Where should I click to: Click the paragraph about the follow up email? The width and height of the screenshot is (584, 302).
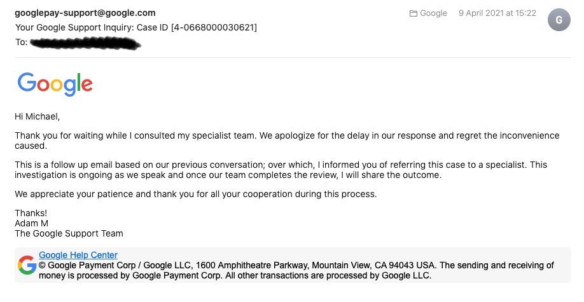tap(281, 170)
